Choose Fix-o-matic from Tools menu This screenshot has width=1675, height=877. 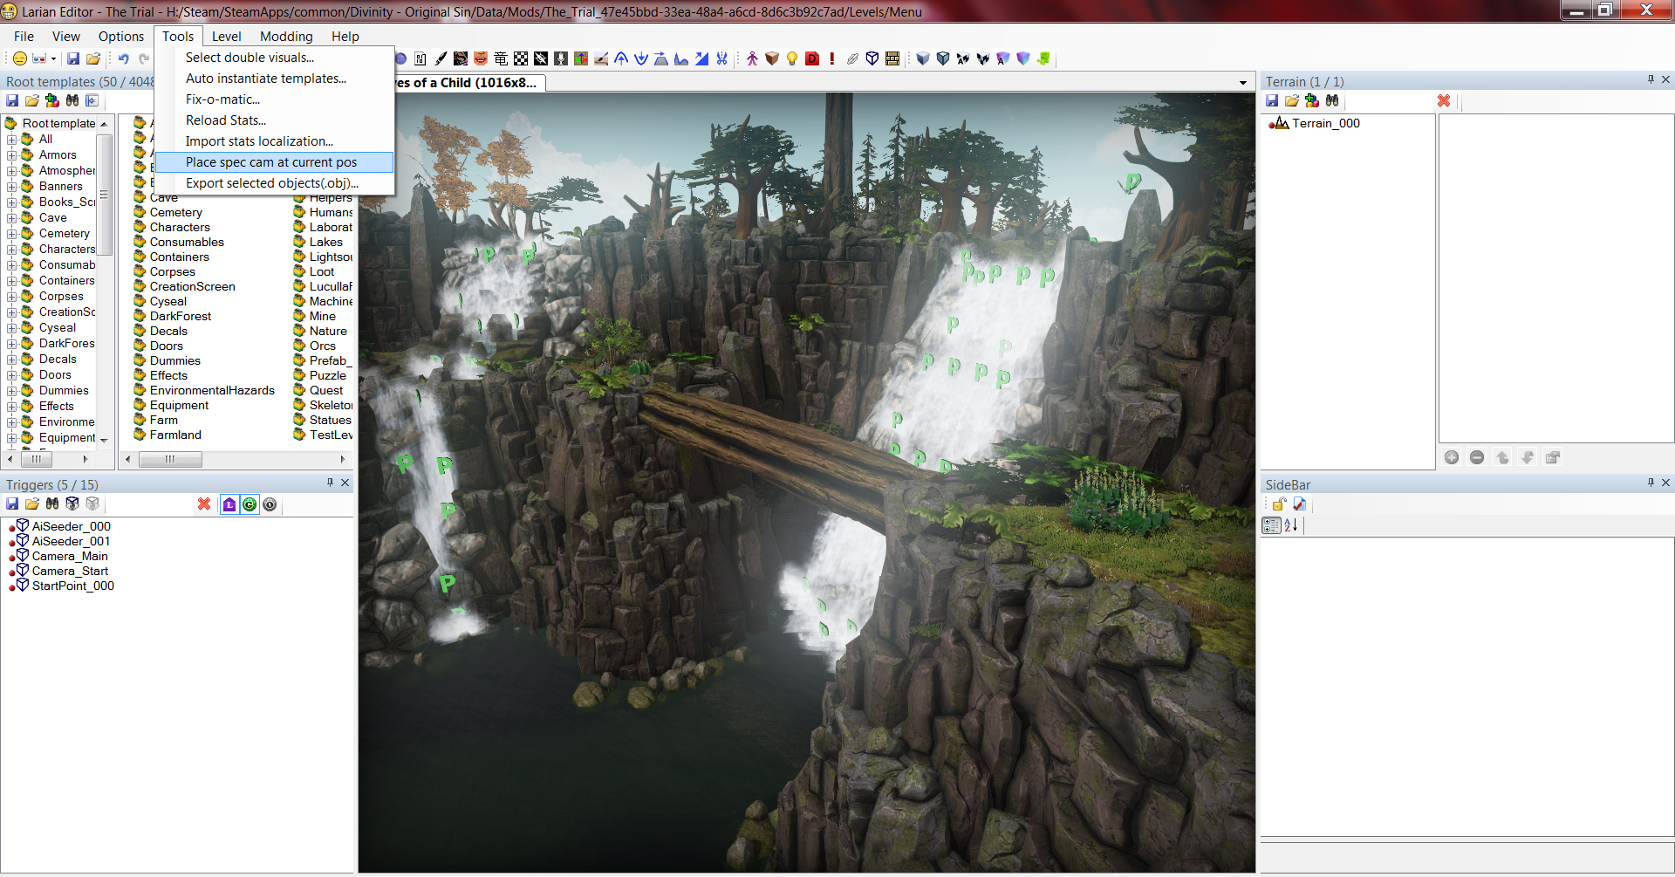click(x=274, y=99)
